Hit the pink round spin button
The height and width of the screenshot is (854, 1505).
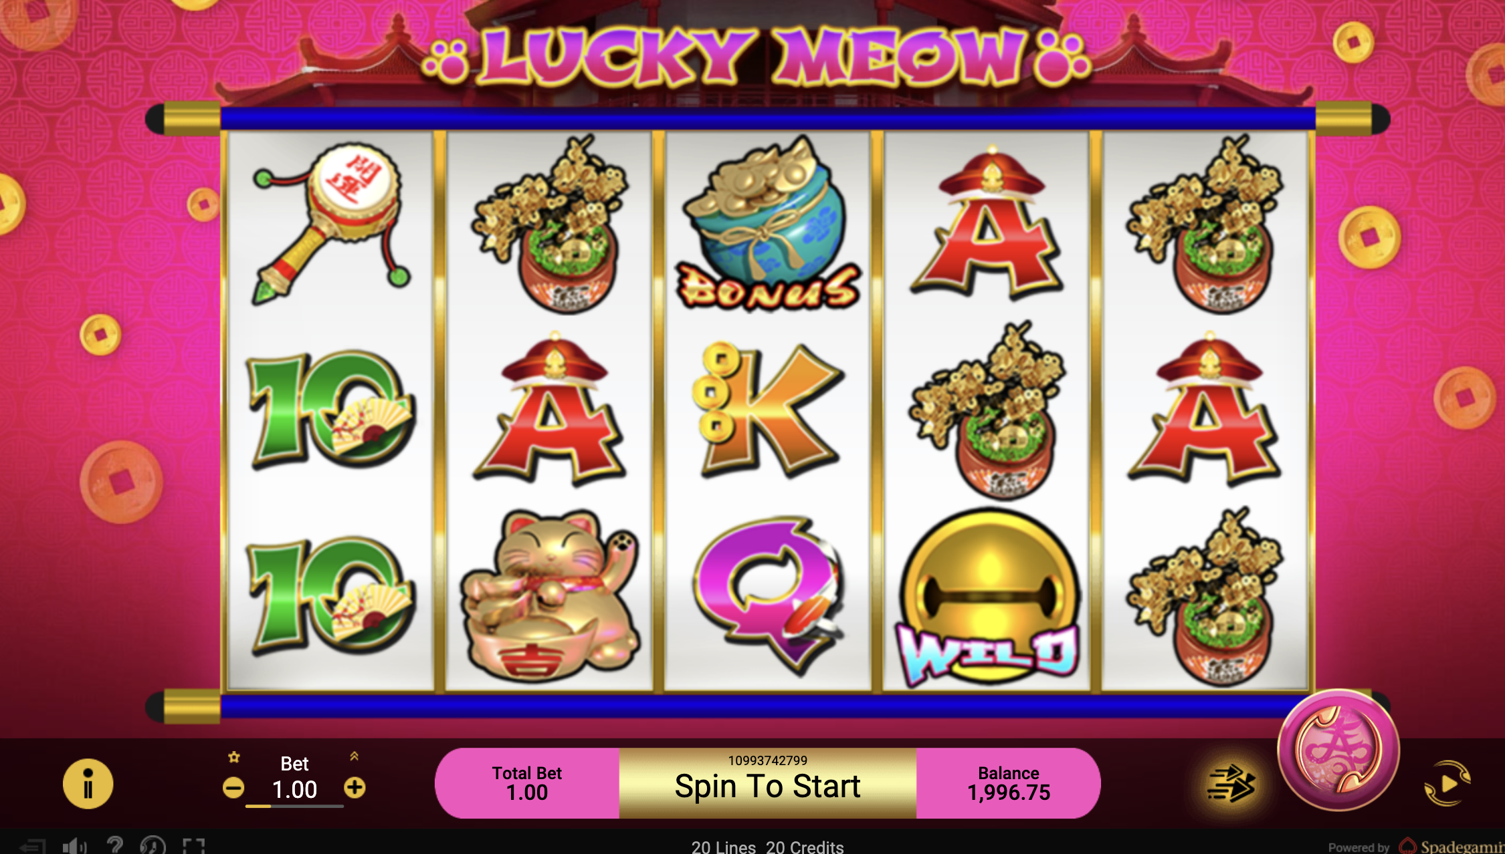[1338, 750]
